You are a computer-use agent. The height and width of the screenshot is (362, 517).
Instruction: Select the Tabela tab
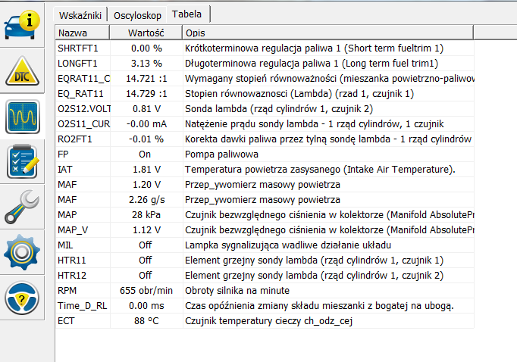click(188, 14)
